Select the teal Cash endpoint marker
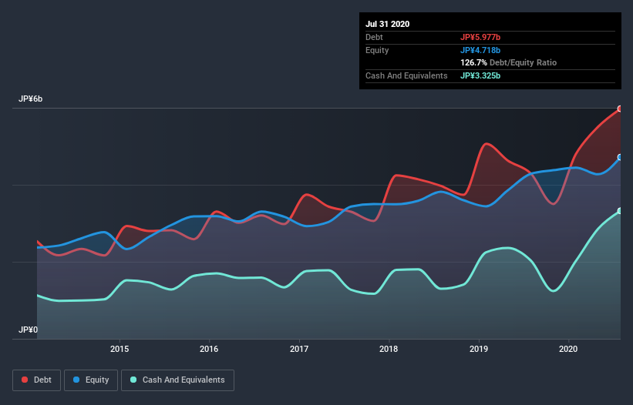The width and height of the screenshot is (633, 405). click(x=620, y=211)
